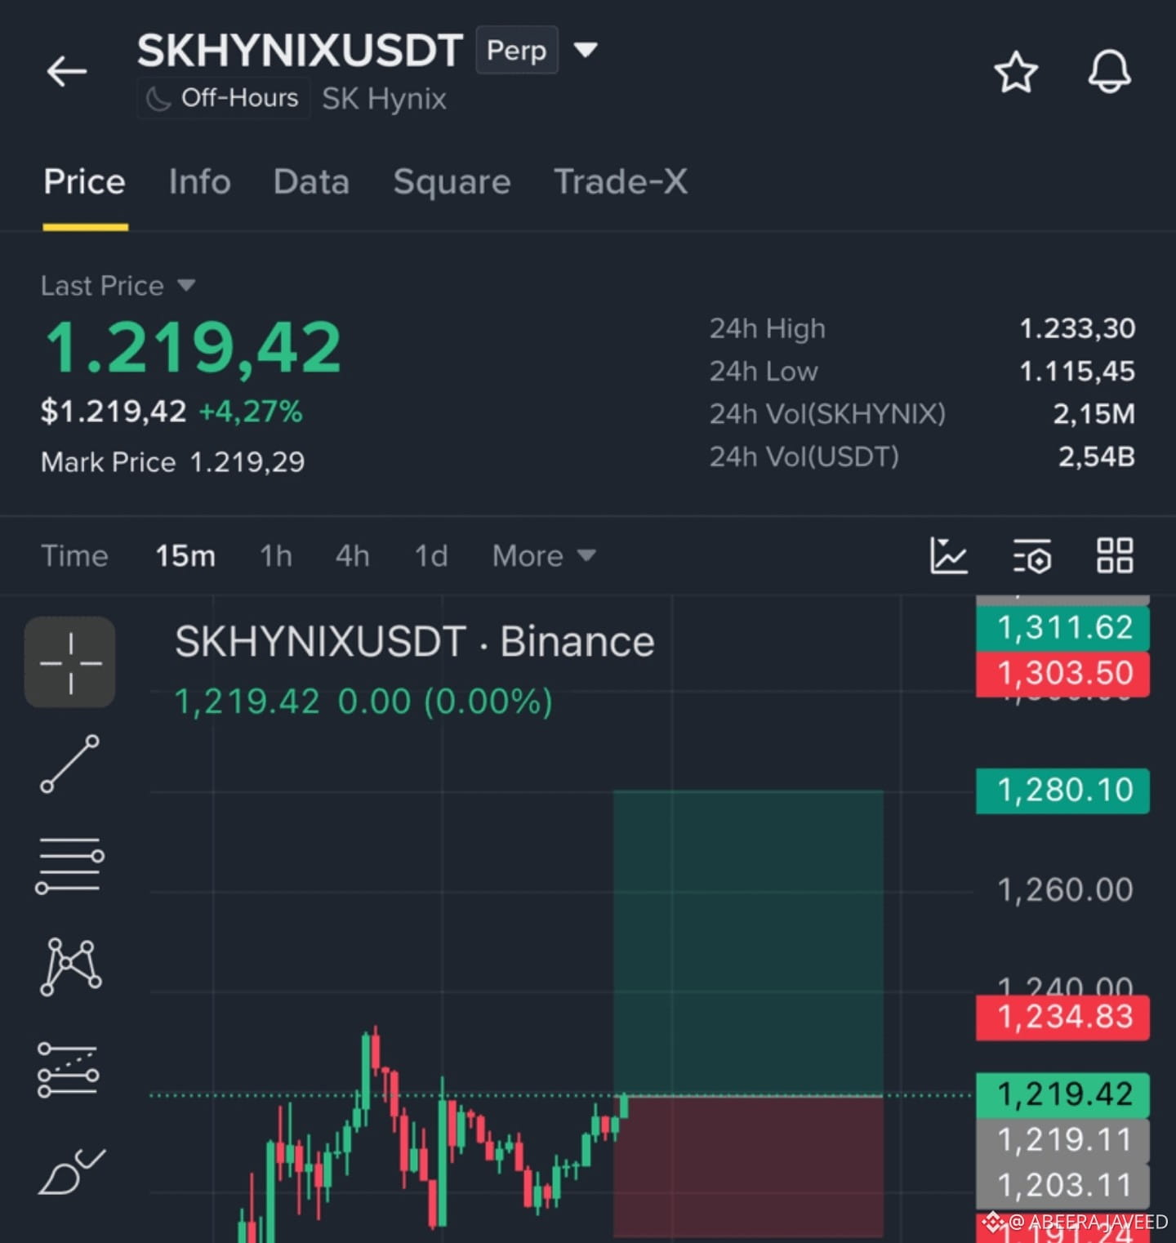Image resolution: width=1176 pixels, height=1243 pixels.
Task: Open chart indicators icon
Action: pyautogui.click(x=949, y=556)
